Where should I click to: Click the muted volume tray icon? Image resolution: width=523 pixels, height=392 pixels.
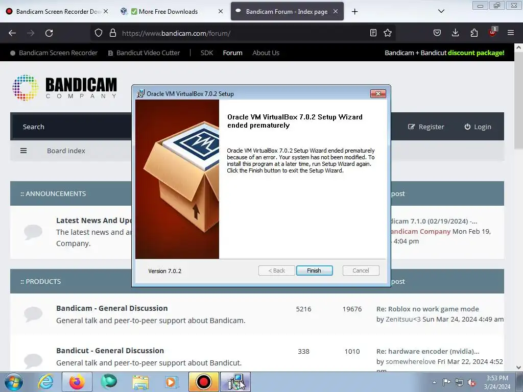[471, 382]
